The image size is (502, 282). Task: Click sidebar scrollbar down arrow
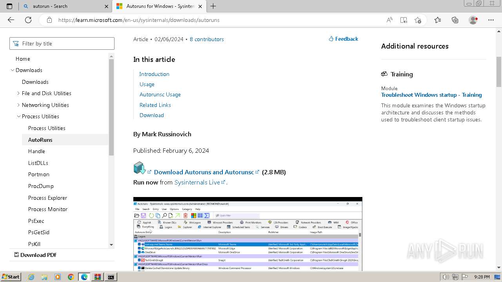111,245
